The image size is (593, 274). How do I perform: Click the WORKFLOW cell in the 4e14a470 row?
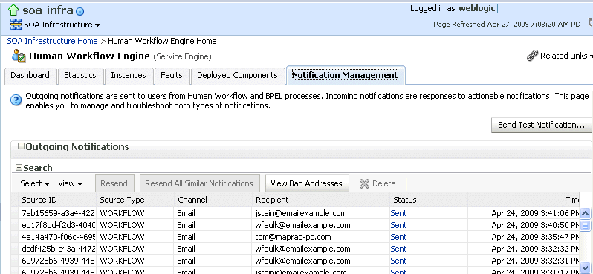click(x=122, y=237)
